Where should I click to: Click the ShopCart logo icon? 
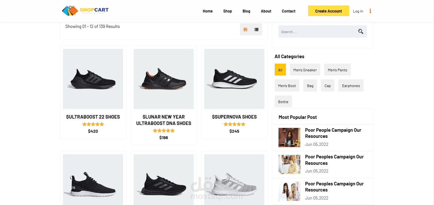point(70,11)
